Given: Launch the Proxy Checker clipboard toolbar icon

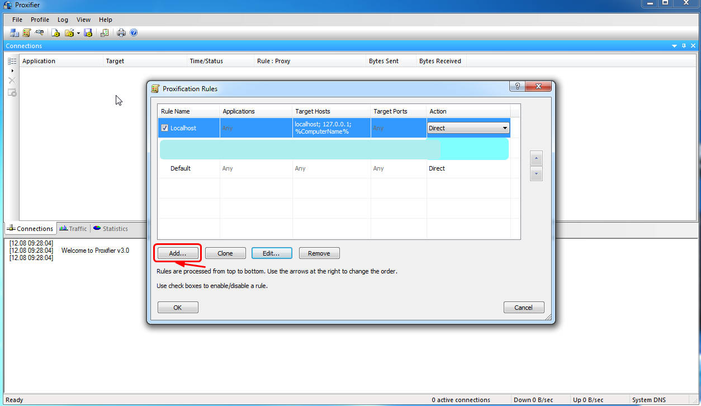Looking at the screenshot, I should pos(105,33).
